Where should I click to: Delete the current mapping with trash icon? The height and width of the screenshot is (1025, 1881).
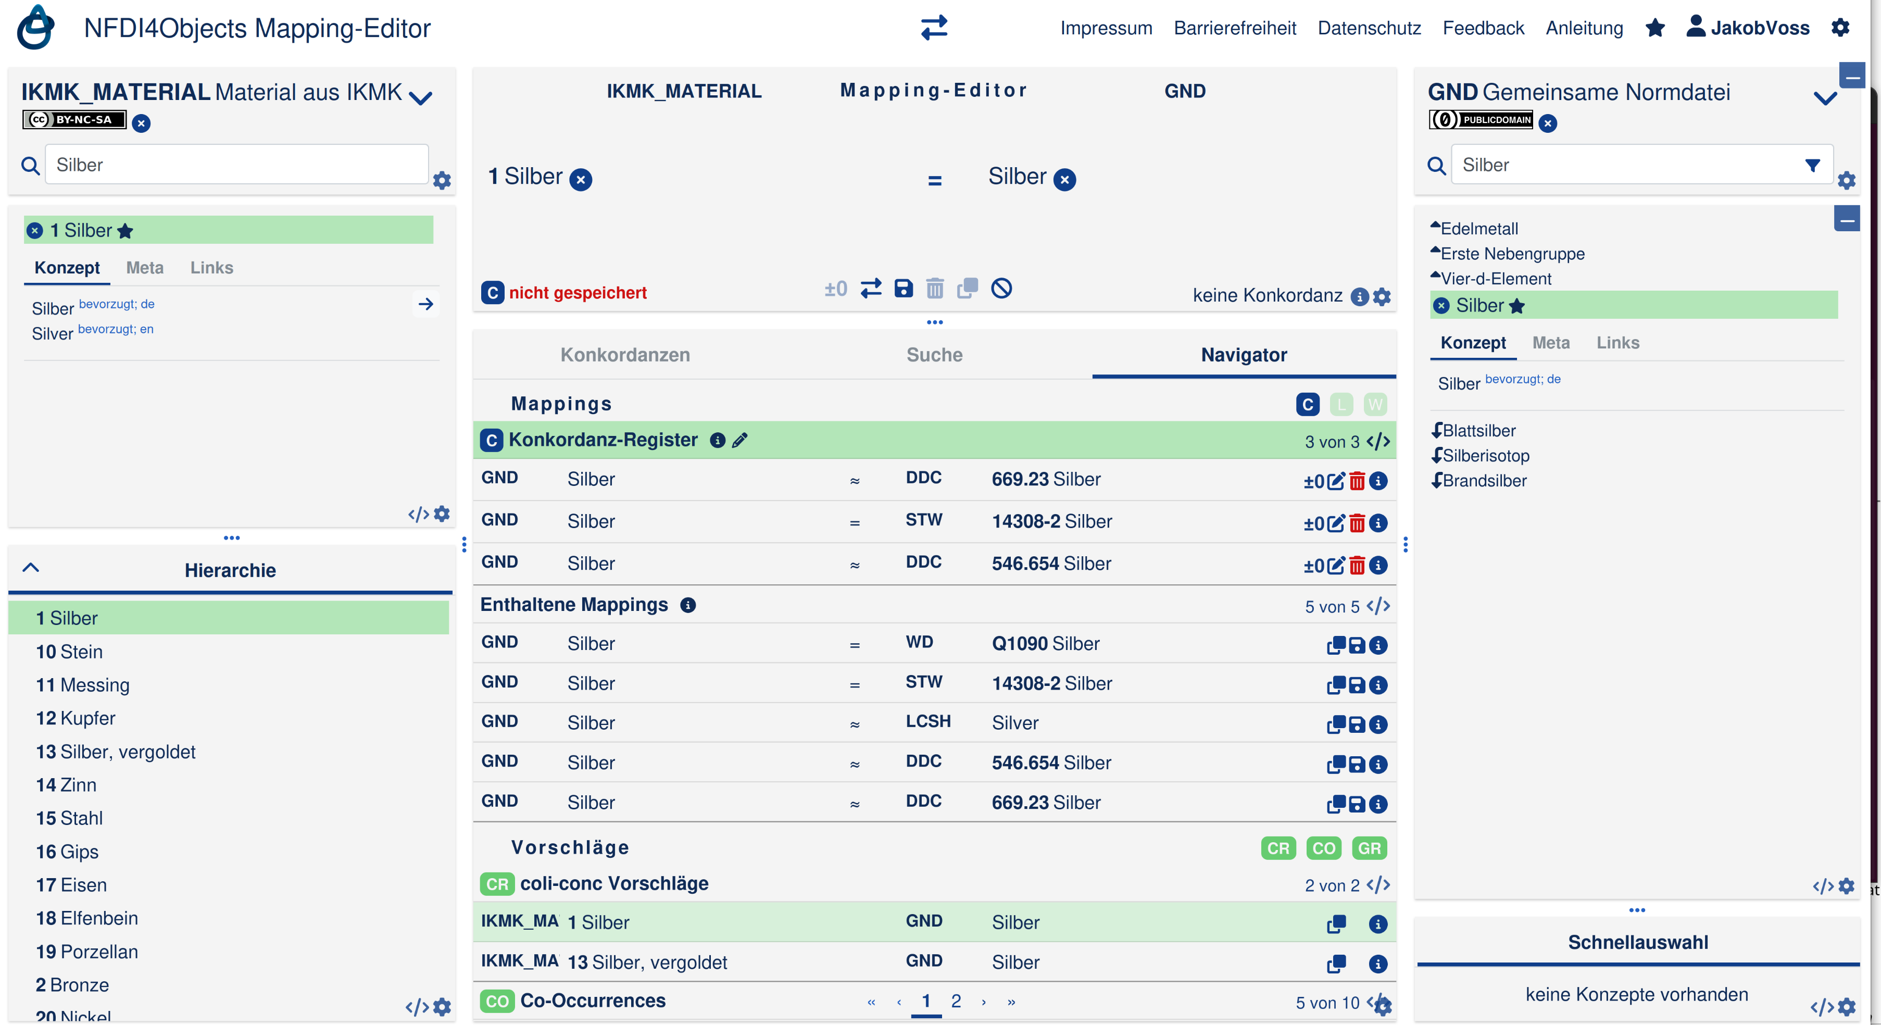point(935,289)
